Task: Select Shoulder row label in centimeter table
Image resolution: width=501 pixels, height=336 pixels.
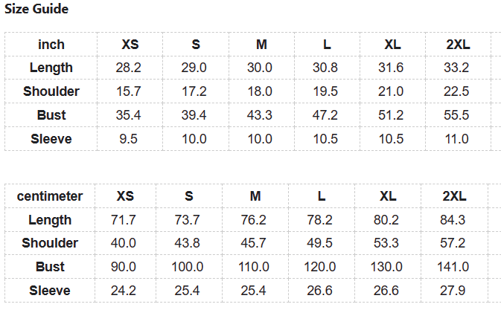Action: click(x=50, y=243)
